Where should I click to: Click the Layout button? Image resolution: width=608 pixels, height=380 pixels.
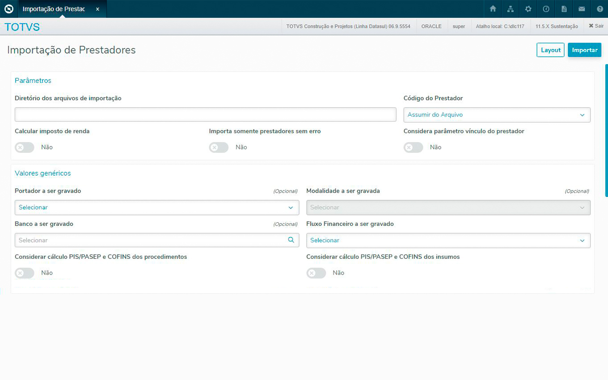pos(550,50)
